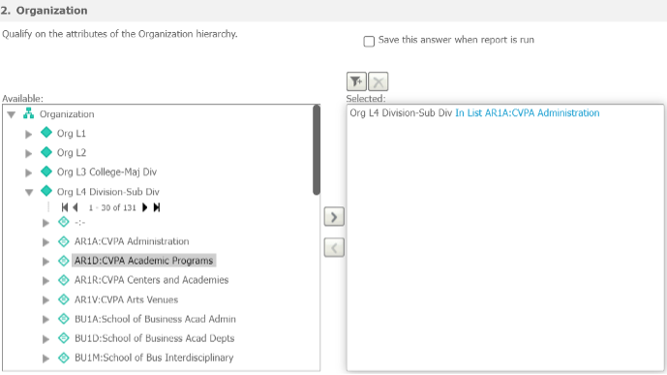The image size is (667, 375).
Task: Select Org L1 in the Available tree
Action: pyautogui.click(x=72, y=134)
